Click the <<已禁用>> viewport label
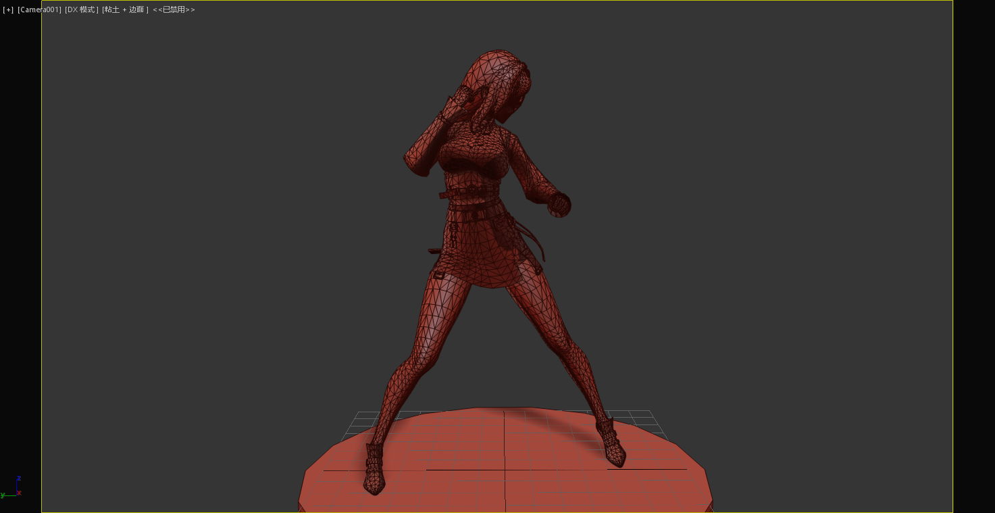 [x=174, y=10]
